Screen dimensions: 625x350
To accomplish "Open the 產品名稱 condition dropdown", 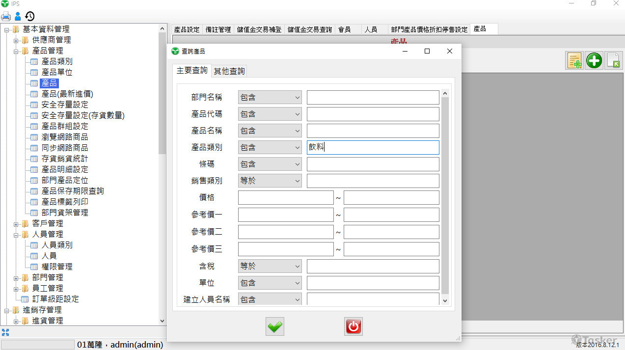I will (x=270, y=131).
